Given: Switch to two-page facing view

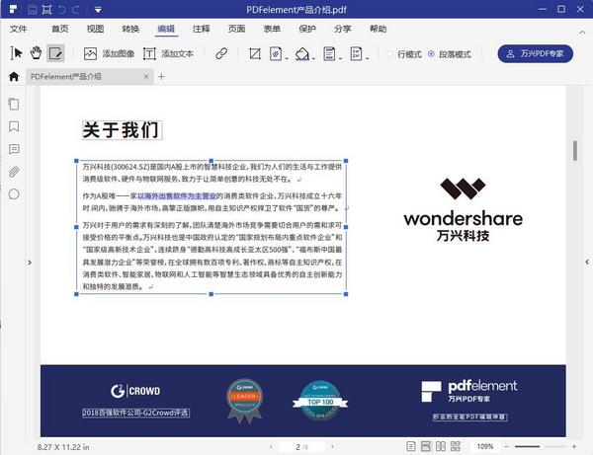Looking at the screenshot, I should pyautogui.click(x=441, y=447).
